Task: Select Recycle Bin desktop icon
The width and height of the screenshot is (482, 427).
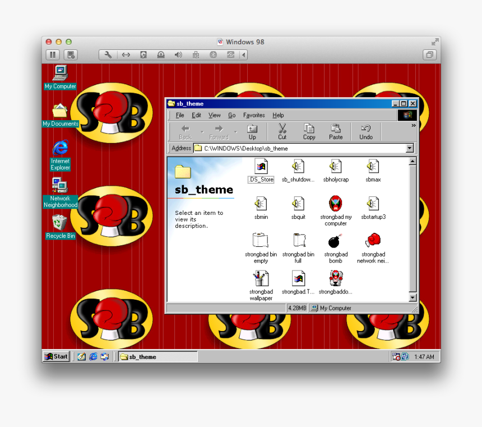Action: pyautogui.click(x=61, y=227)
